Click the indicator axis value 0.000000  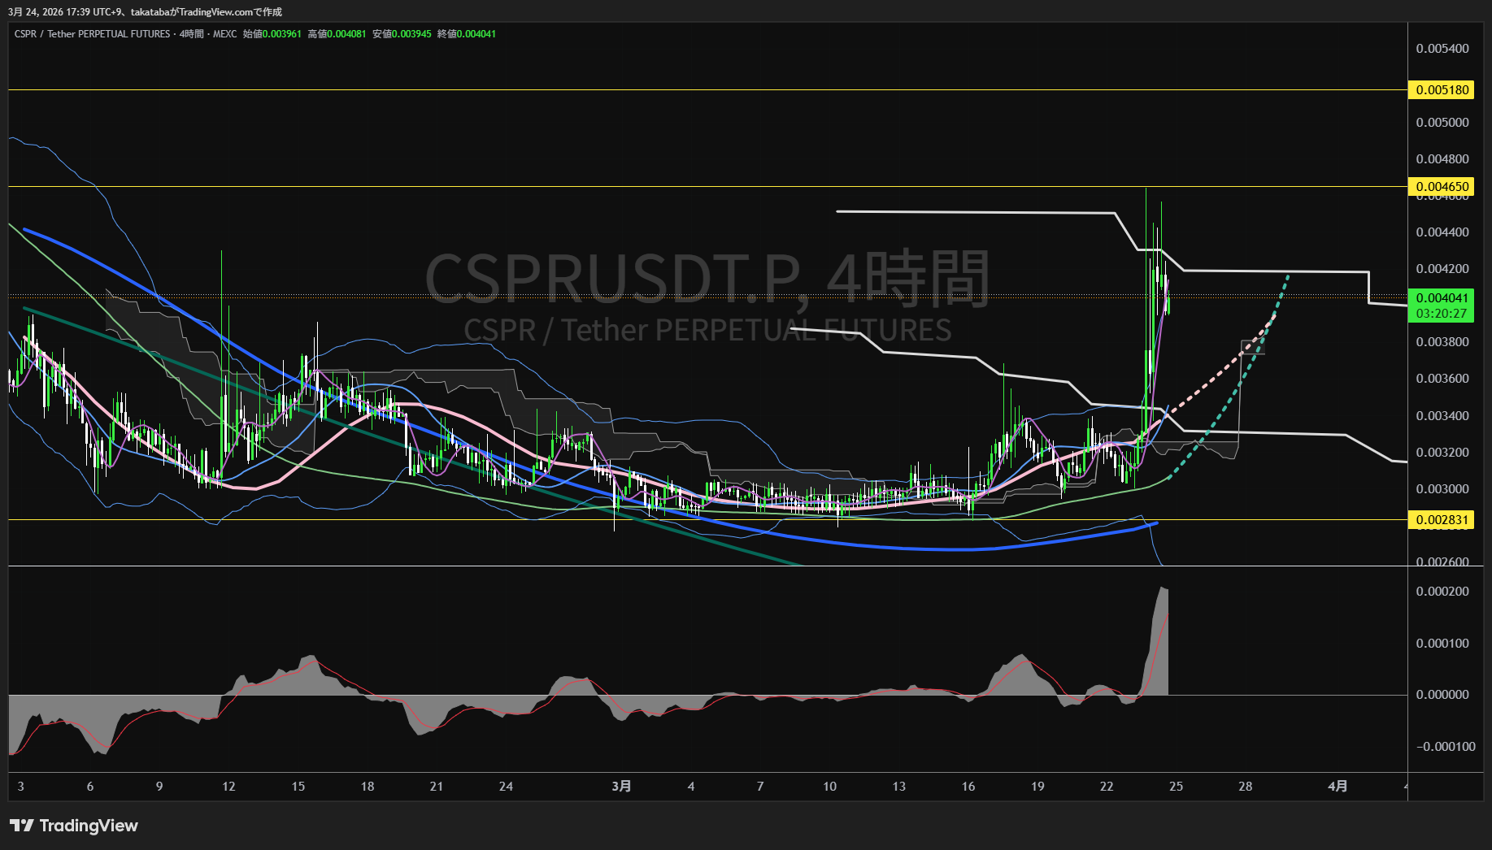1442,694
